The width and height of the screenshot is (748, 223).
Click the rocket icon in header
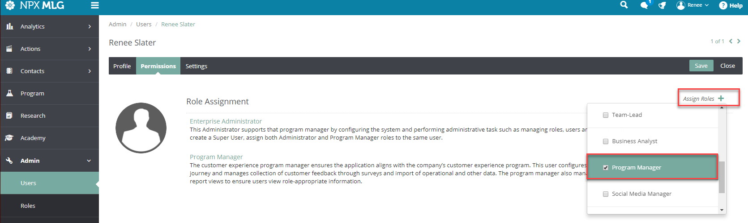point(662,5)
